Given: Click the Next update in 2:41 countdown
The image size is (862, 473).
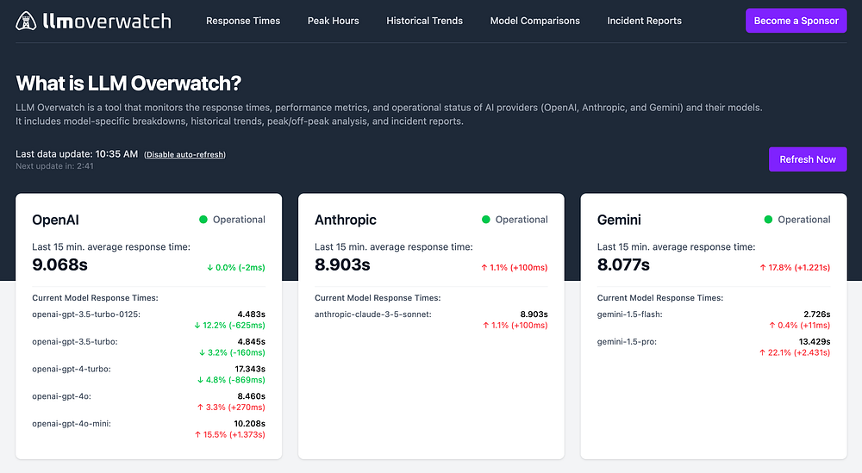Looking at the screenshot, I should coord(54,166).
